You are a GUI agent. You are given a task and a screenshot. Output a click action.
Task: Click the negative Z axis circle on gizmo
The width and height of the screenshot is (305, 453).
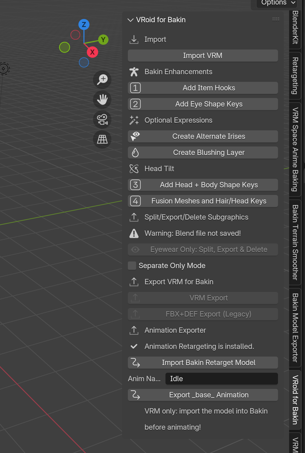84,63
